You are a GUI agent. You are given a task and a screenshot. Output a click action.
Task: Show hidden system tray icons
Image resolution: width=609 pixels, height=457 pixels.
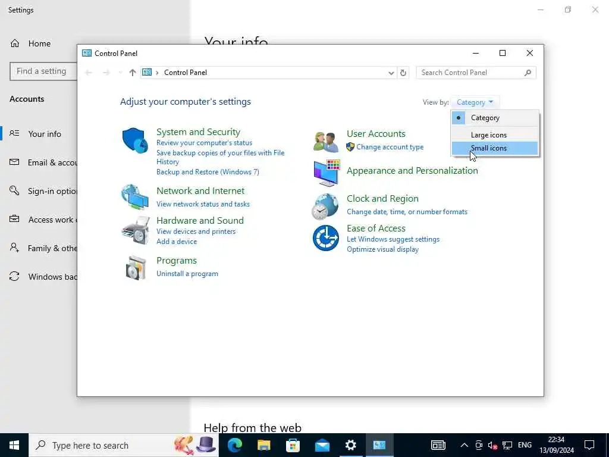[x=464, y=445]
